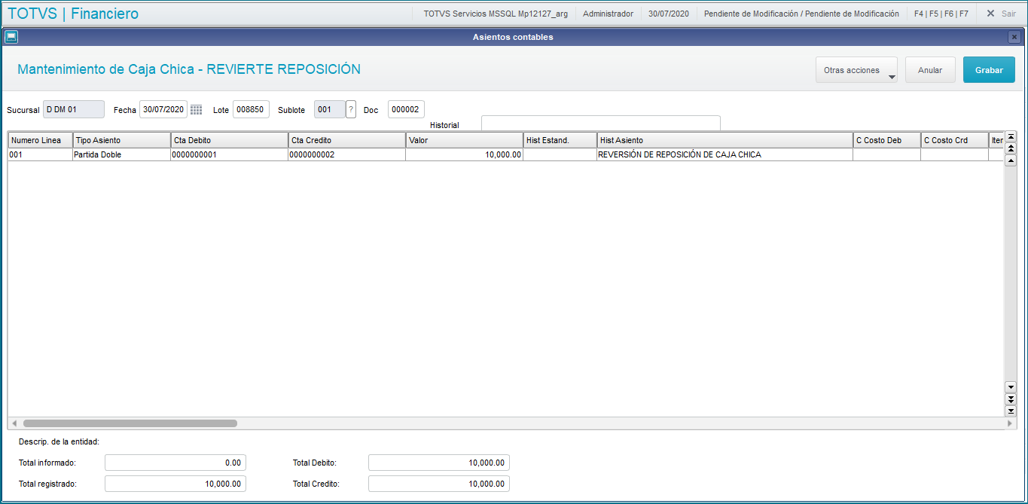Click credit account cell 0000000002

pos(347,154)
